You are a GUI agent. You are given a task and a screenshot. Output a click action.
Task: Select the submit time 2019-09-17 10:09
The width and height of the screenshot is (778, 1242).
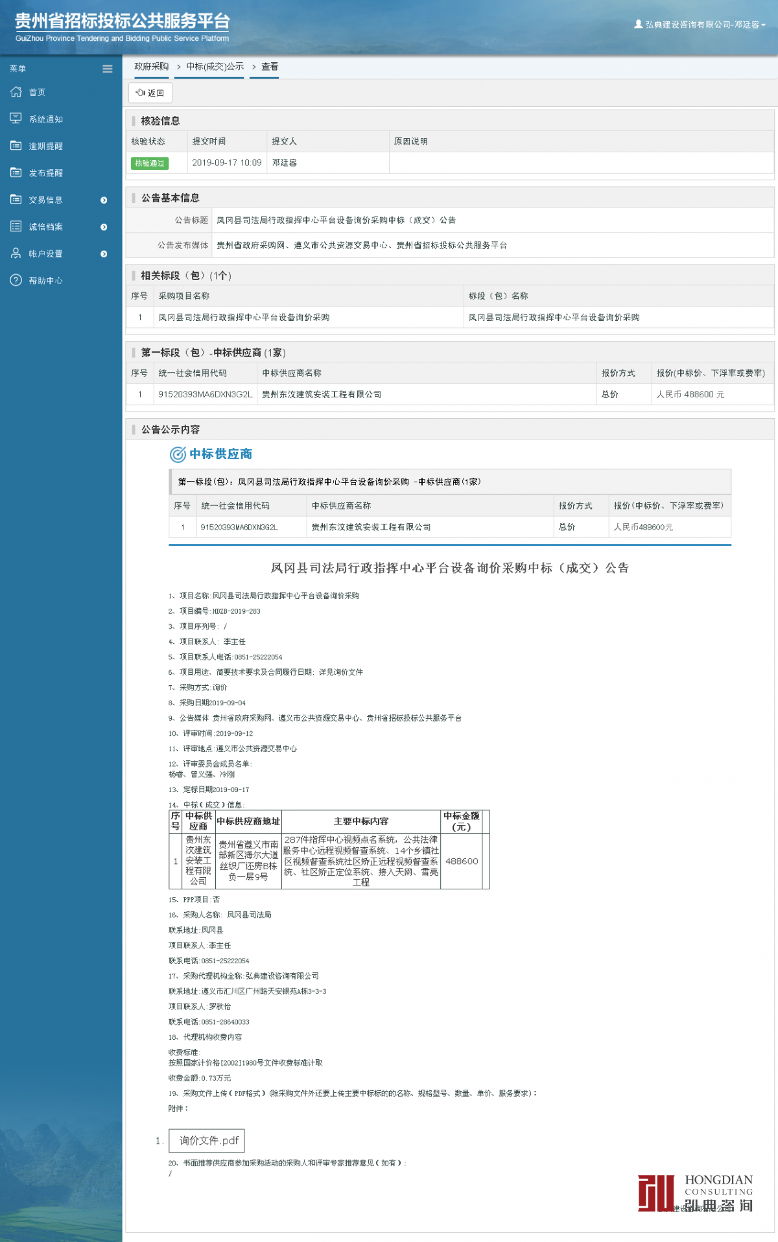coord(227,163)
